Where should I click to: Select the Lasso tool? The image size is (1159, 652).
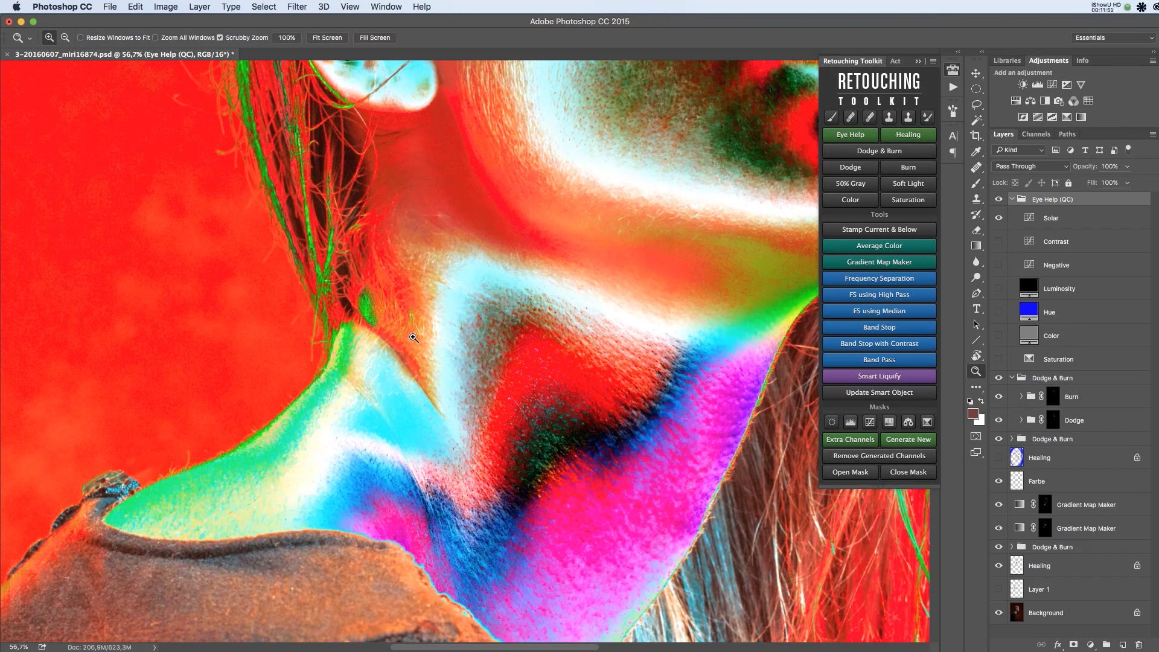tap(976, 104)
